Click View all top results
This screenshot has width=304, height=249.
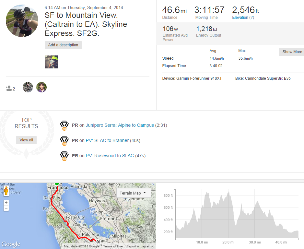click(26, 140)
